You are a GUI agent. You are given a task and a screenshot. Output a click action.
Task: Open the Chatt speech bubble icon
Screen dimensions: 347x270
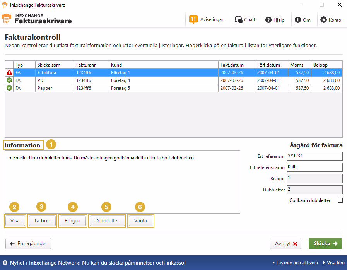click(238, 20)
